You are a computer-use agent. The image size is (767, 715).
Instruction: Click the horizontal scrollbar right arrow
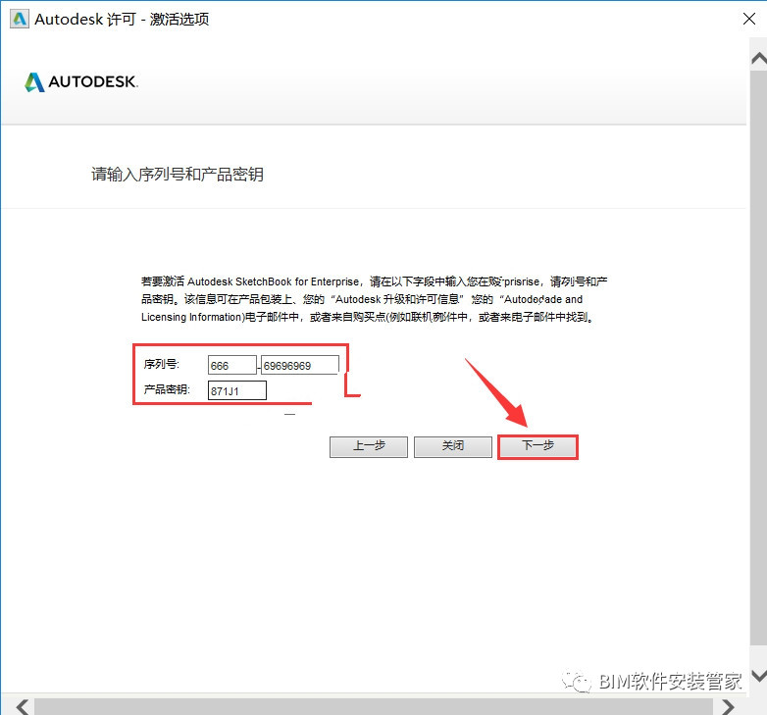pos(728,707)
